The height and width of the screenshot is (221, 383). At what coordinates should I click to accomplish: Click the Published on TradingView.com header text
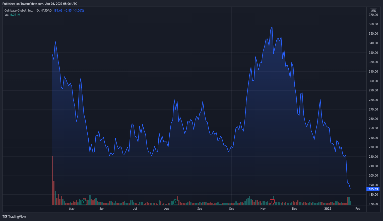click(40, 4)
